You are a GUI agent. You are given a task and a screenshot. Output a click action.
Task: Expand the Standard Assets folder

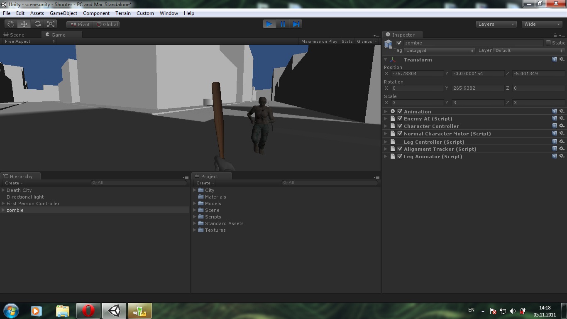pos(195,223)
